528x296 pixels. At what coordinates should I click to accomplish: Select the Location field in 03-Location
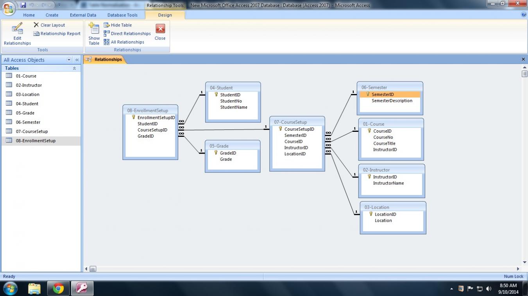tap(383, 221)
